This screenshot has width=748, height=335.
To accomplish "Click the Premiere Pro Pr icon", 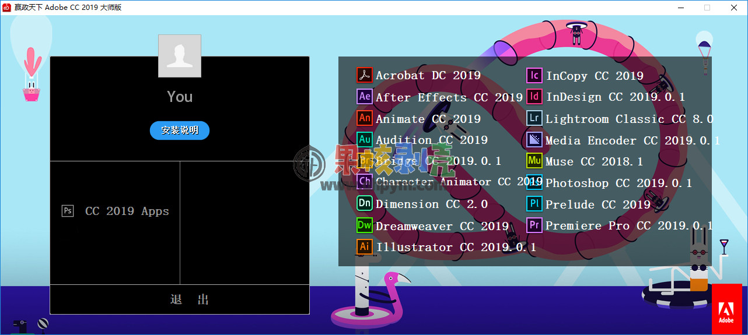I will (534, 225).
